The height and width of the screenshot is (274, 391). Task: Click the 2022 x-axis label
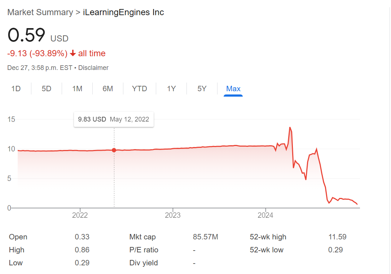80,216
